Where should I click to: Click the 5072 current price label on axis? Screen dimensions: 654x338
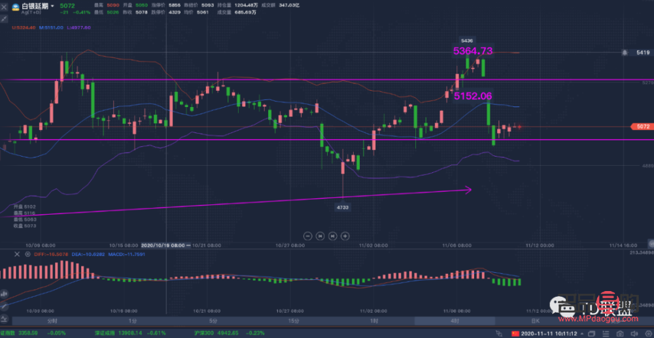click(x=642, y=127)
